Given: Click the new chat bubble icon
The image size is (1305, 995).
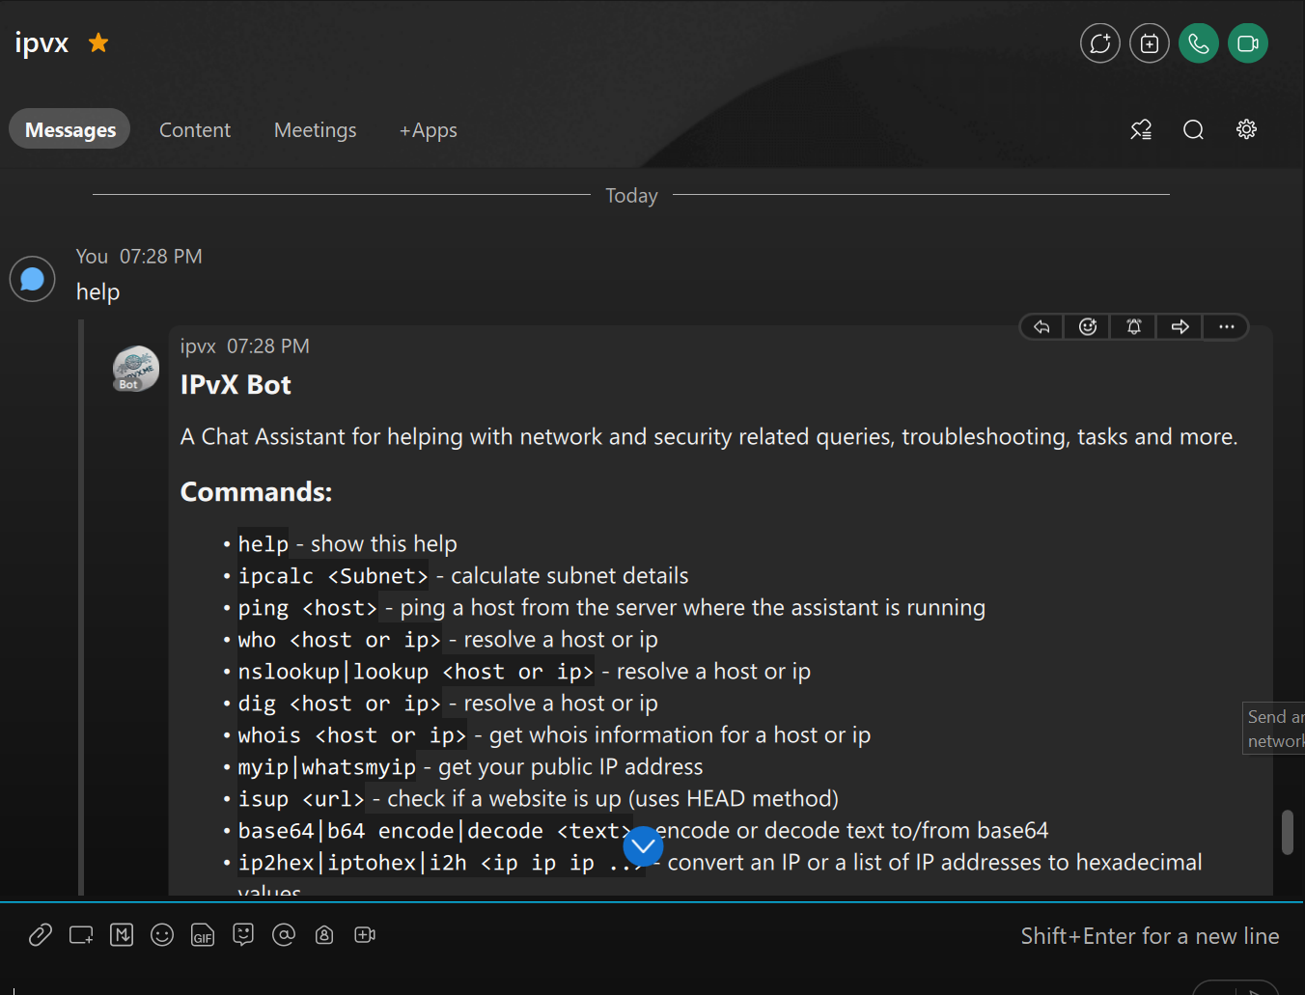Looking at the screenshot, I should tap(1099, 43).
